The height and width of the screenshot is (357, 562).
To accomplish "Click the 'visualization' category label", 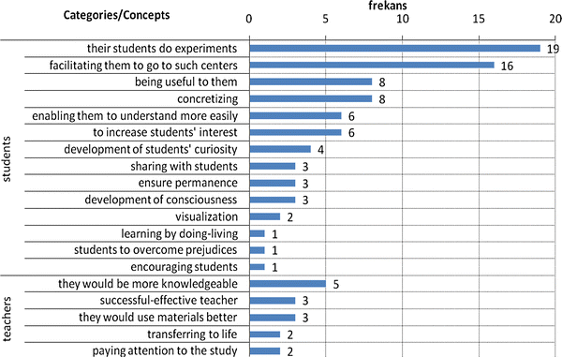I will click(x=206, y=216).
